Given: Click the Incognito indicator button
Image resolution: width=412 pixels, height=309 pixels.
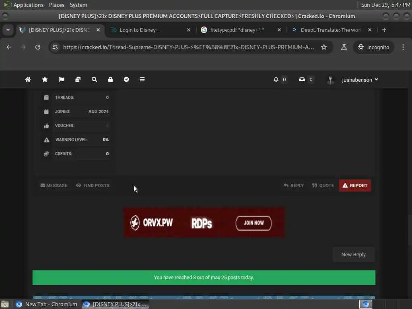Looking at the screenshot, I should (373, 47).
